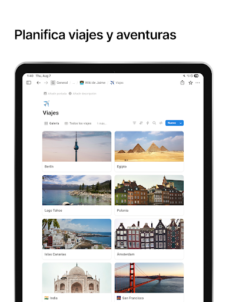Click the Ámsterdam card title
Viewport: 226px width, 302px height.
126,254
